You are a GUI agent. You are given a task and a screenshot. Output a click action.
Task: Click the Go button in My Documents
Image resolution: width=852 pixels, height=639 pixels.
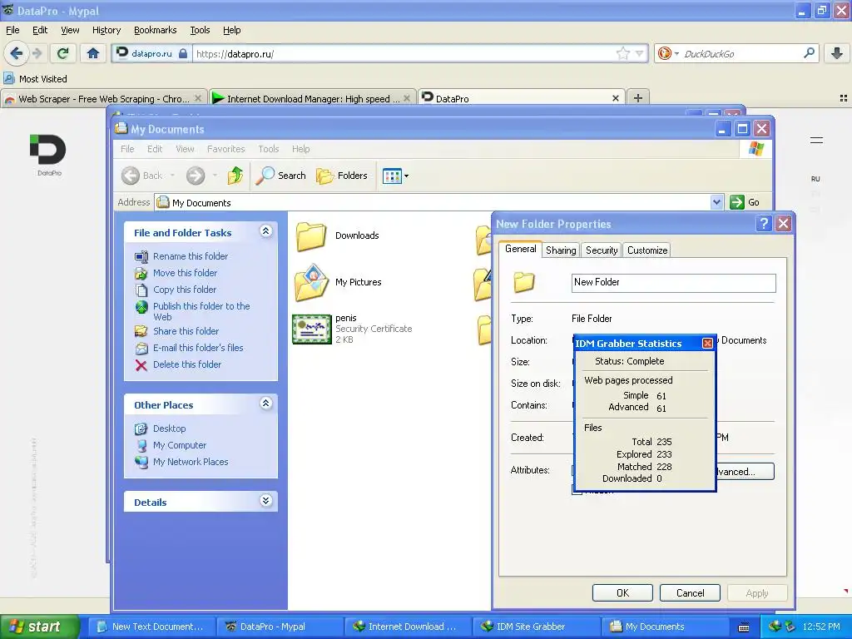tap(745, 202)
